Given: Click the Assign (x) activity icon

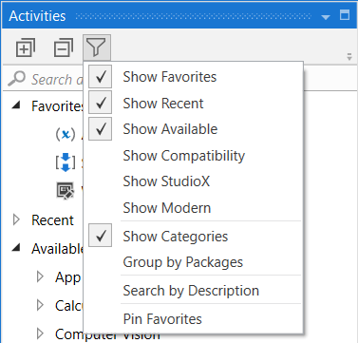Looking at the screenshot, I should coord(66,134).
